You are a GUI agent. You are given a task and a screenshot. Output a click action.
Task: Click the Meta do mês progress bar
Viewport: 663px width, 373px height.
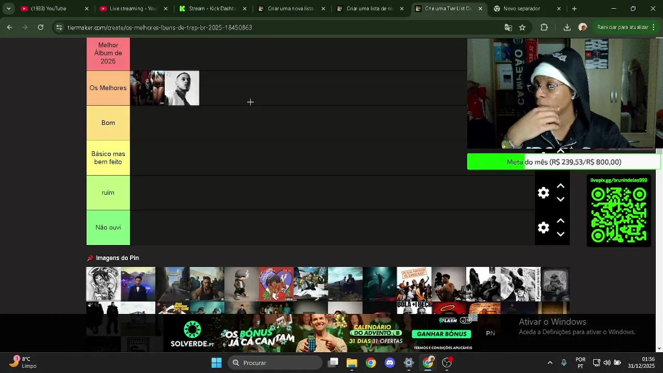(x=564, y=162)
